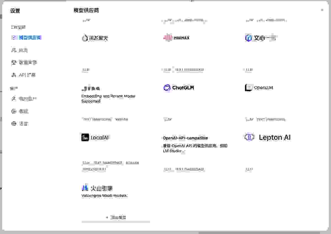The width and height of the screenshot is (331, 234).
Task: Click the logo above Embedding and Rerank text
Action: pos(91,89)
